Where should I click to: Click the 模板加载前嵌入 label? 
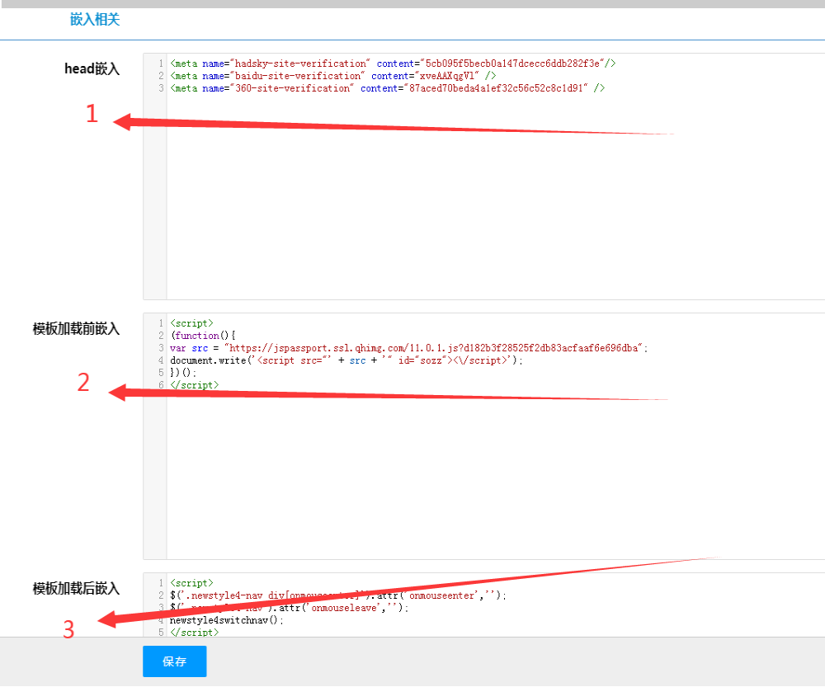[76, 329]
